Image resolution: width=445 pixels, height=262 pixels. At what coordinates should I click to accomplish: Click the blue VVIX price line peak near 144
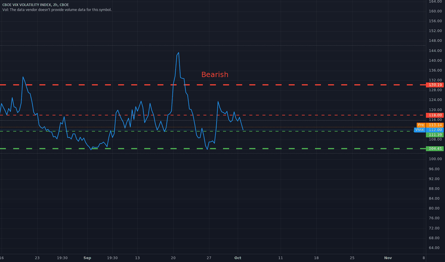point(178,53)
